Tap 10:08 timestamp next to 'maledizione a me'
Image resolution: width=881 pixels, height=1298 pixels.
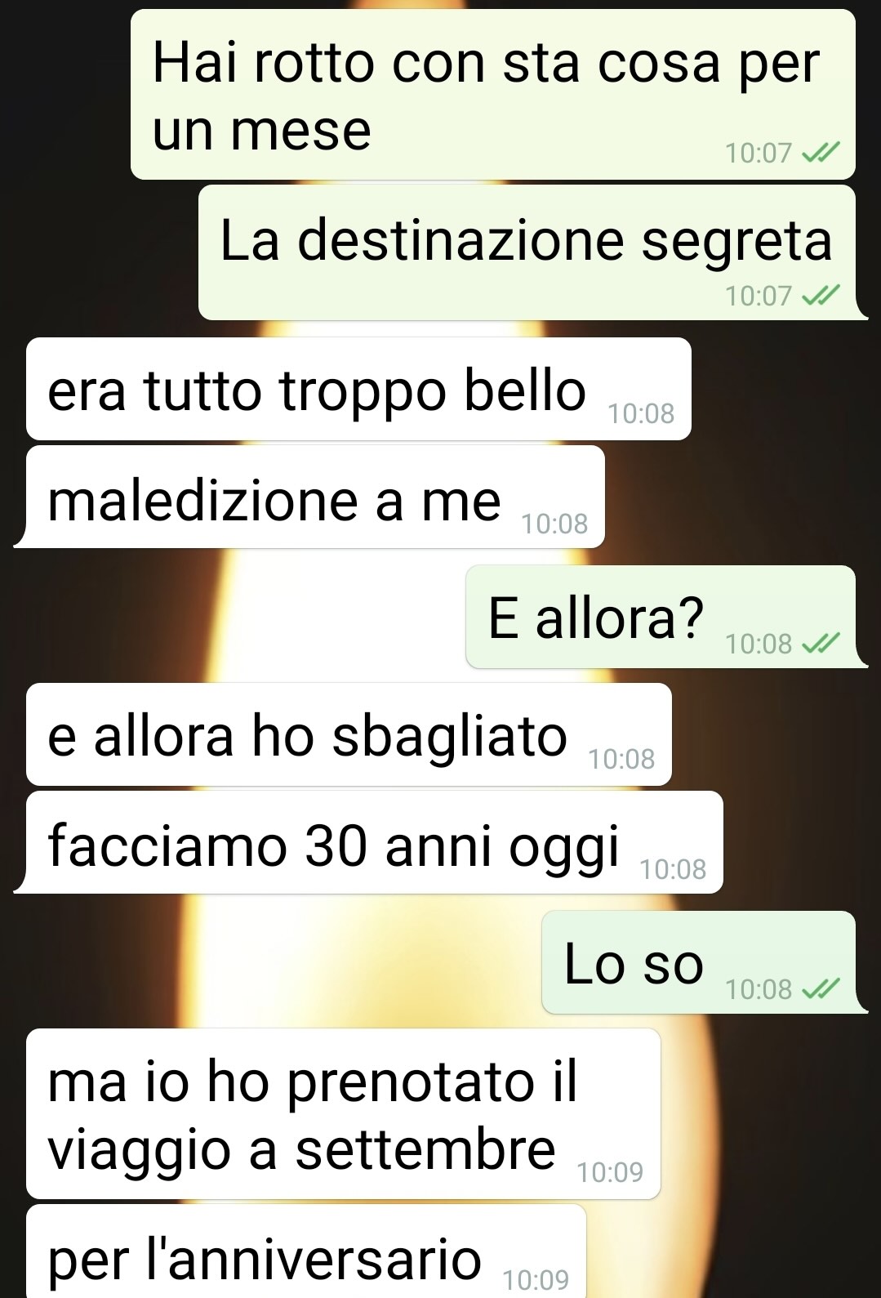tap(554, 524)
